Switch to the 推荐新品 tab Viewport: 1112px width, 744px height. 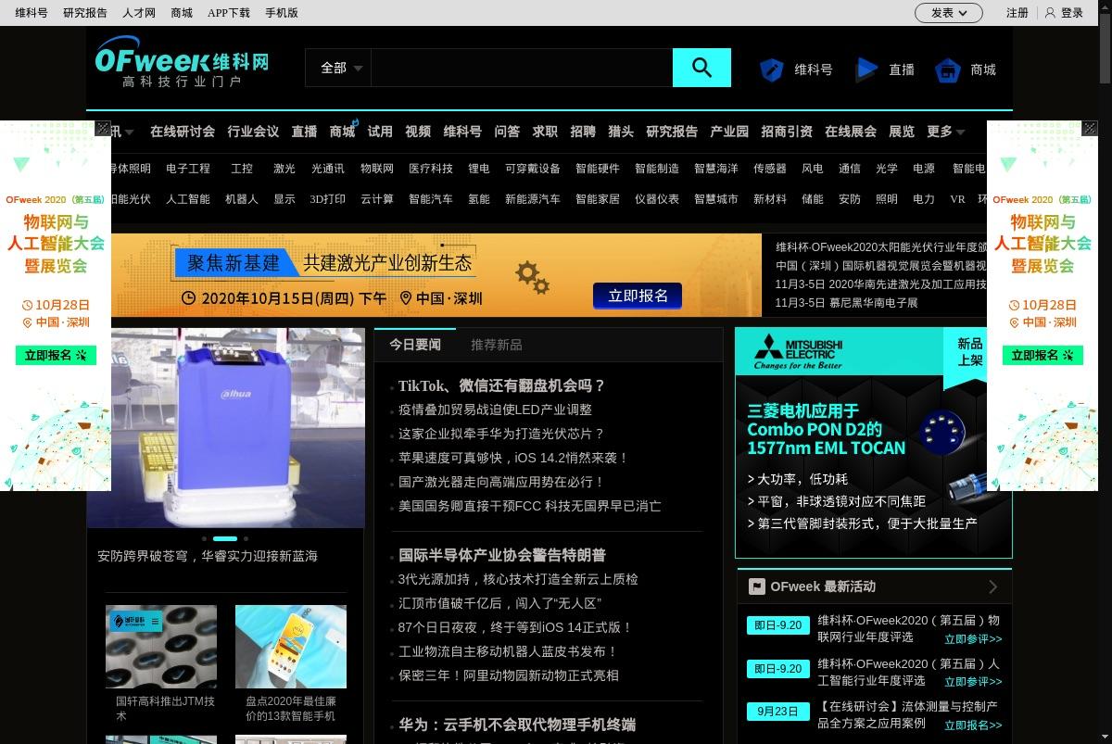tap(496, 345)
